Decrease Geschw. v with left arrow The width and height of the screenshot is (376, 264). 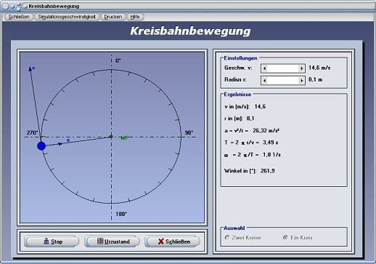[x=264, y=68]
